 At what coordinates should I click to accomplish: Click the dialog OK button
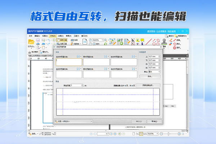coord(139,121)
